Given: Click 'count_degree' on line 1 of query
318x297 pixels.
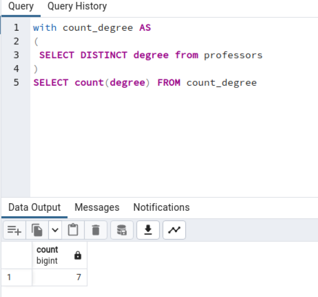Looking at the screenshot, I should 98,28.
